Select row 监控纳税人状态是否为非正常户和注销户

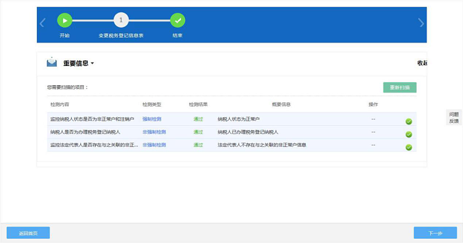(231, 119)
